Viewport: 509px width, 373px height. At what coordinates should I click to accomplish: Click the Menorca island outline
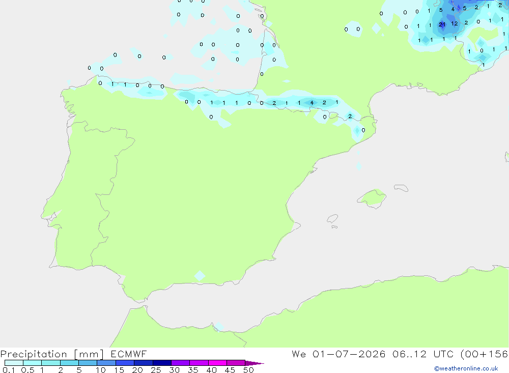pyautogui.click(x=401, y=188)
